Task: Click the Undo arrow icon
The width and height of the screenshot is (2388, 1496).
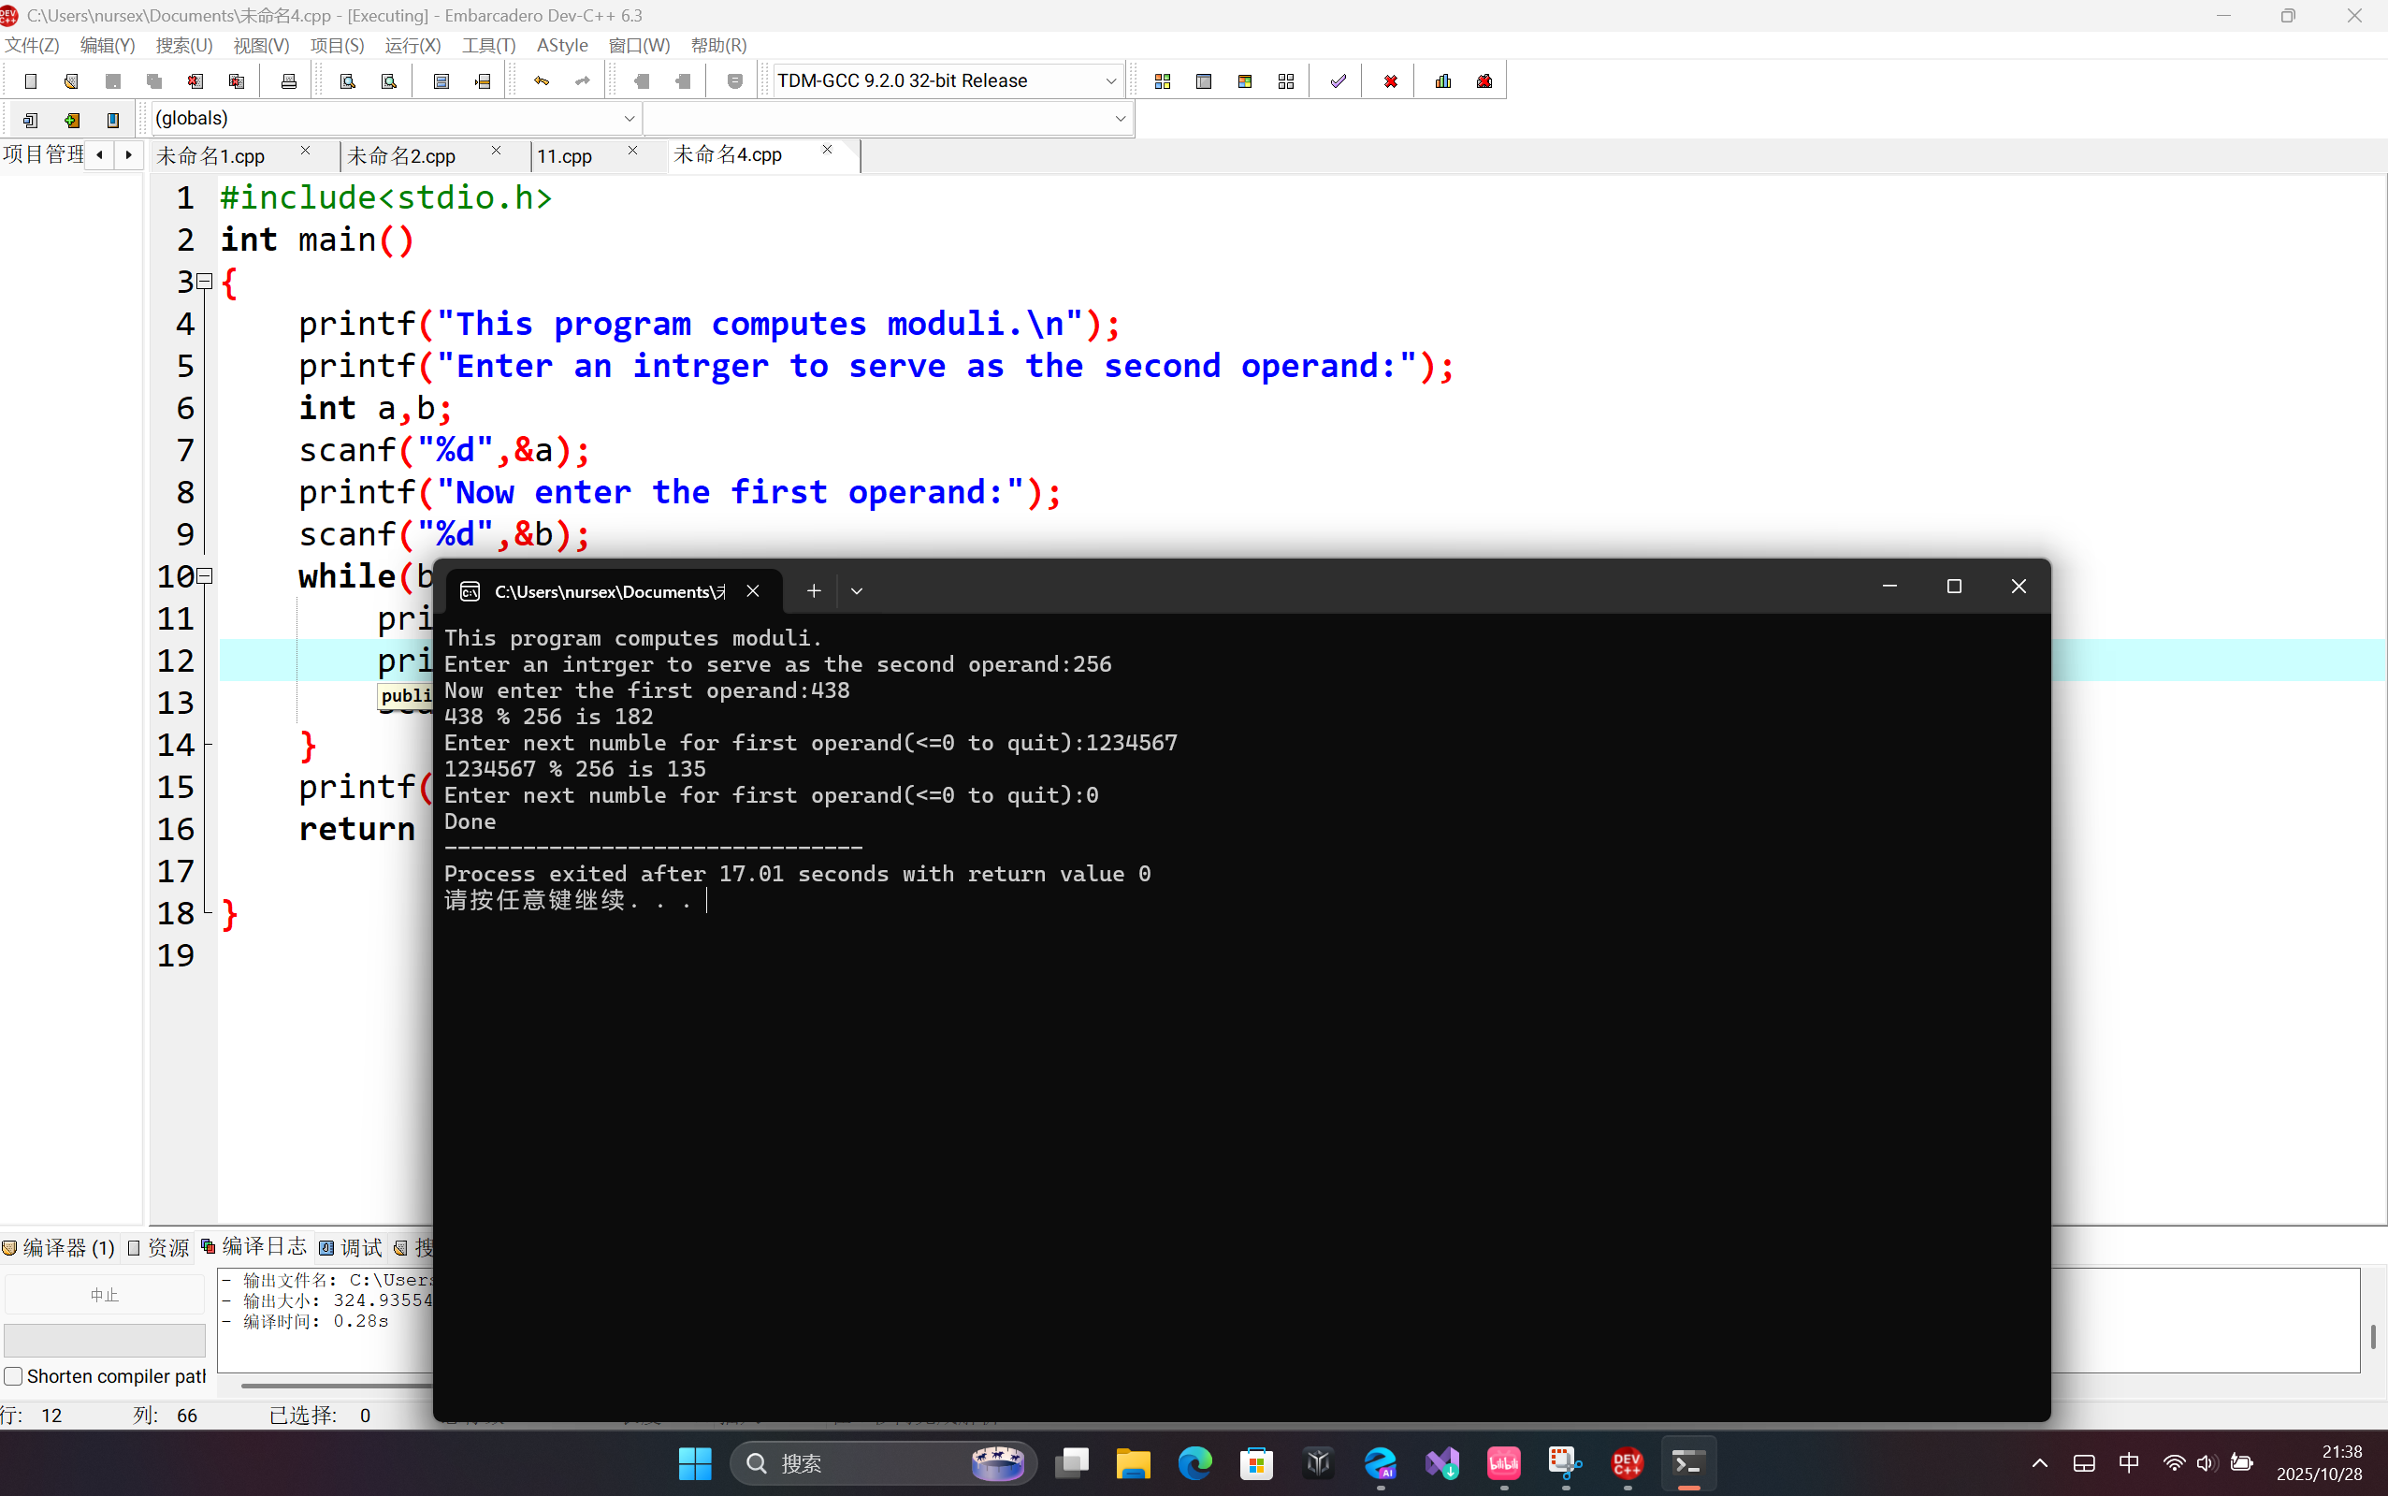Action: [x=541, y=81]
